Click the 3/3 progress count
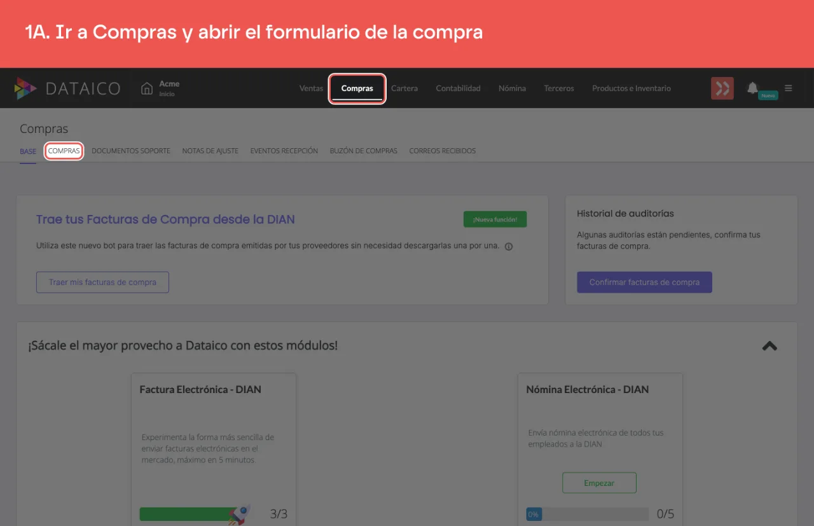 coord(279,514)
